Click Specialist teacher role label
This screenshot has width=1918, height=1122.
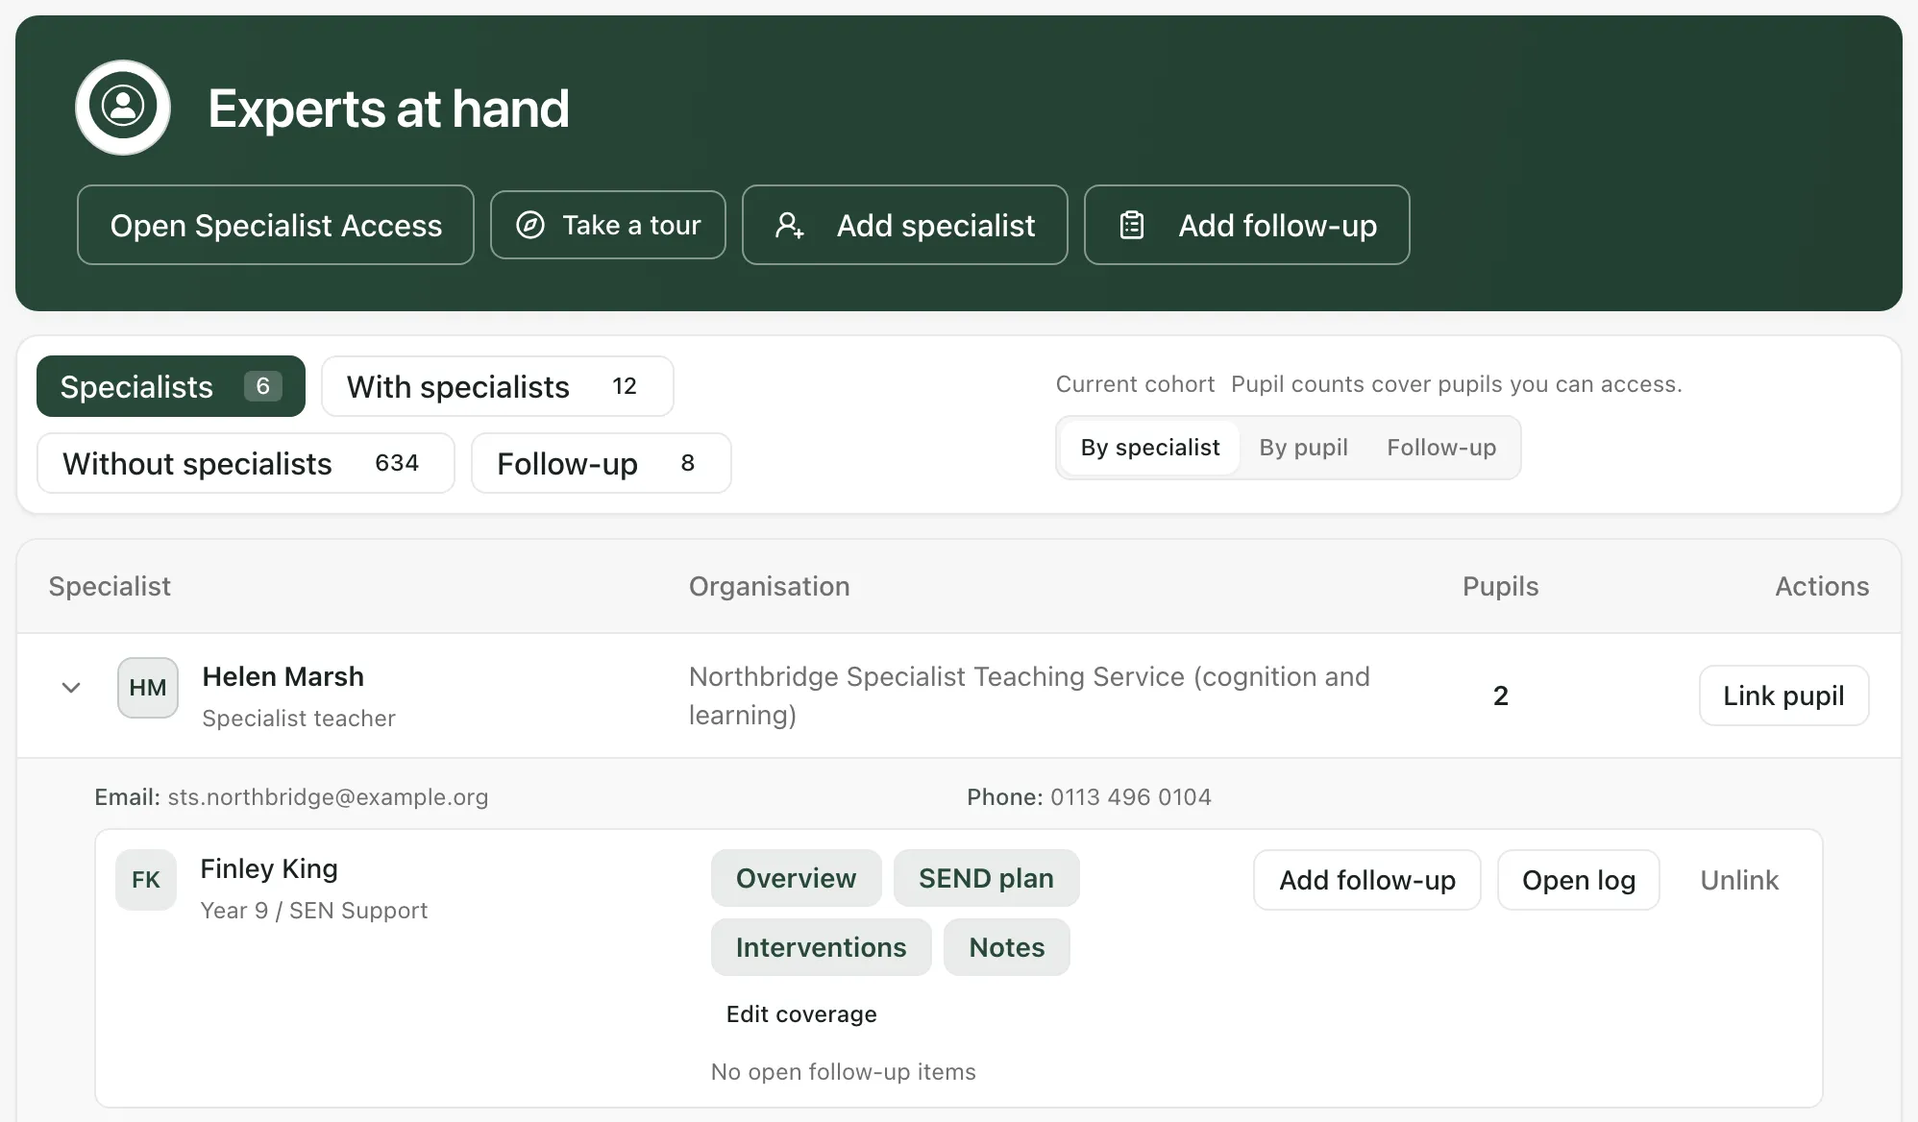point(298,719)
